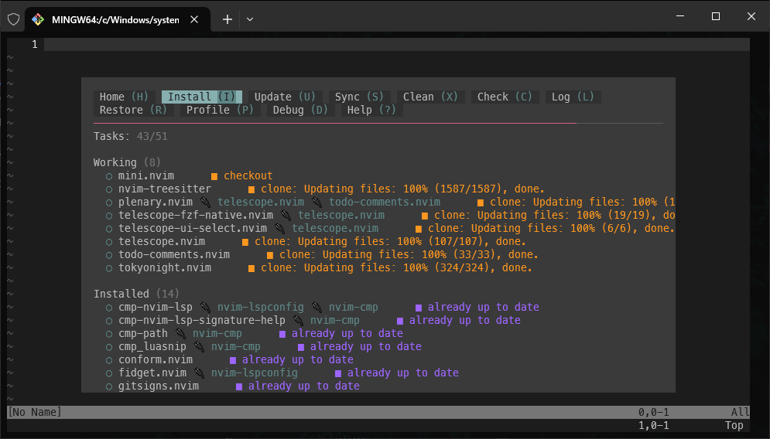Click orange status square beside mini.nvim checkout
The width and height of the screenshot is (770, 439).
click(x=214, y=176)
